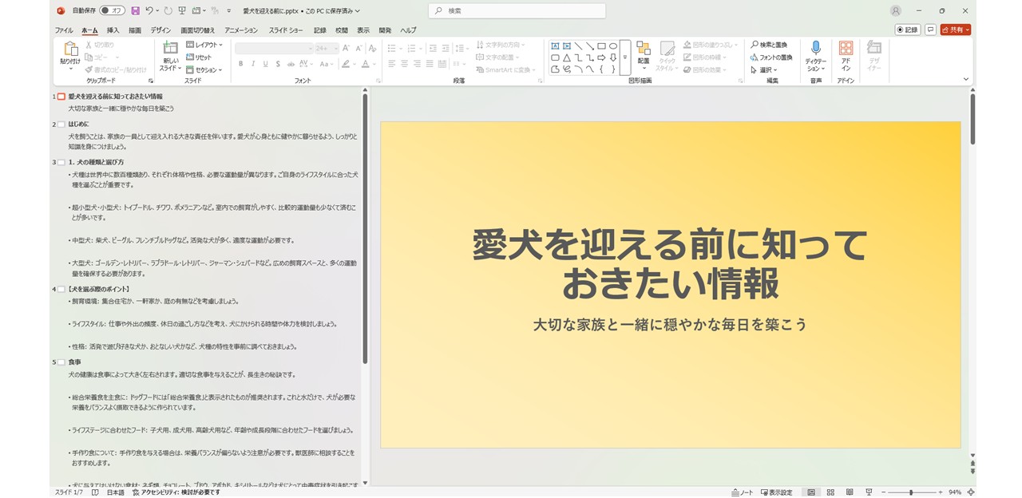
Task: Select the vertical text box shape
Action: coord(566,45)
